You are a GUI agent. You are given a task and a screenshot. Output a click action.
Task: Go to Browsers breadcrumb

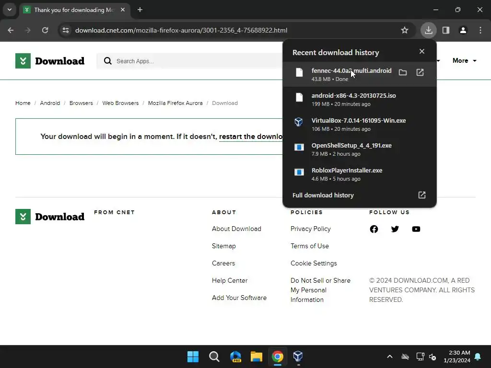tap(81, 103)
